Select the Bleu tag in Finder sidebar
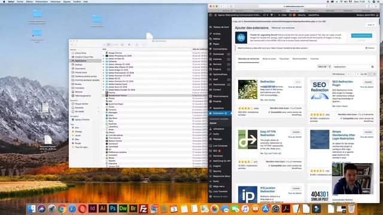 tap(77, 139)
